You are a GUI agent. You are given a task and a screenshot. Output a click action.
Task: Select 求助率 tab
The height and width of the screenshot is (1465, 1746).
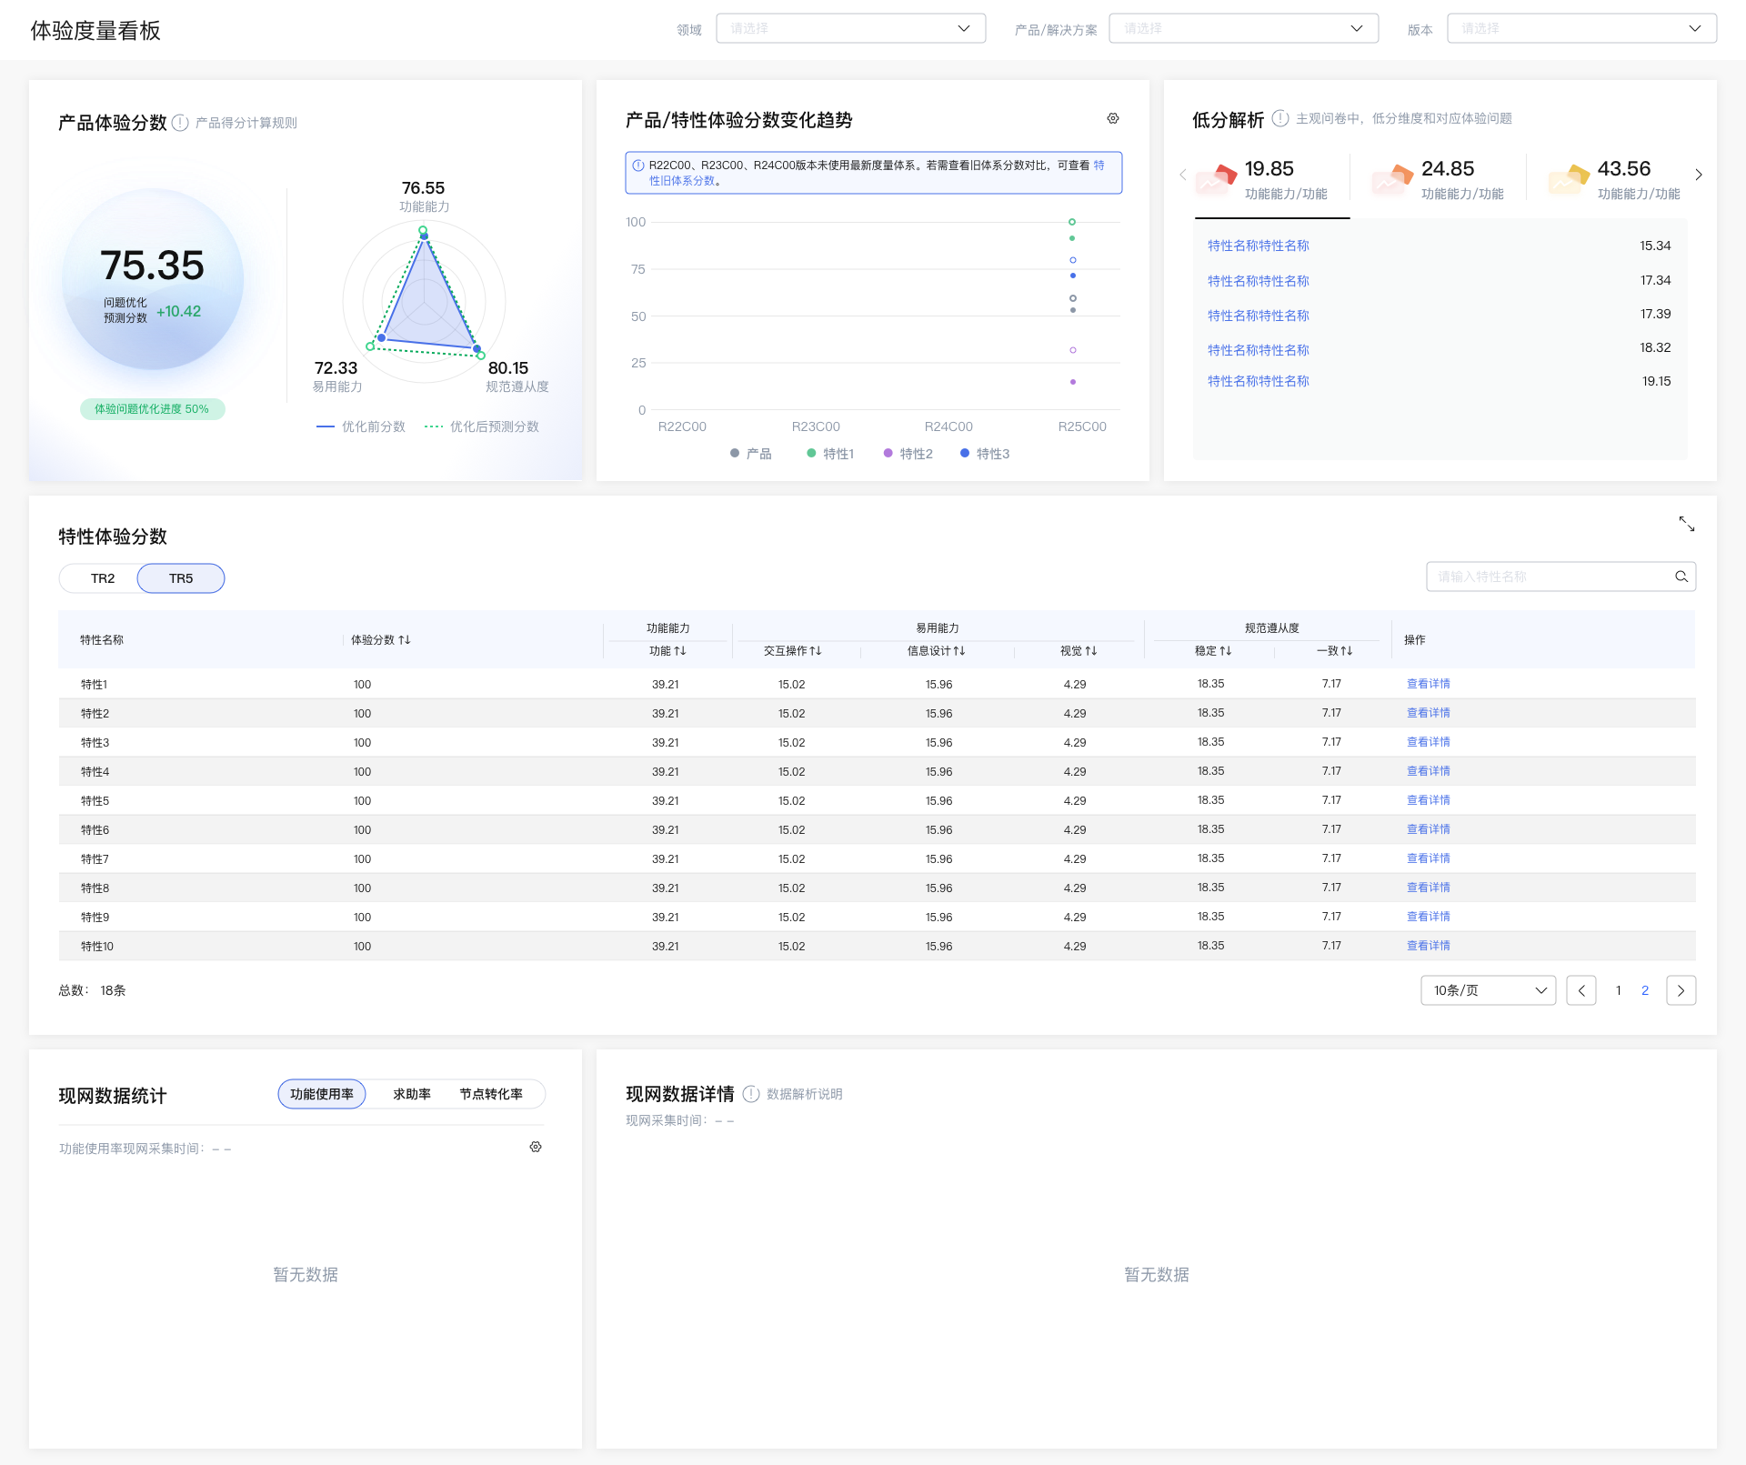pos(412,1094)
